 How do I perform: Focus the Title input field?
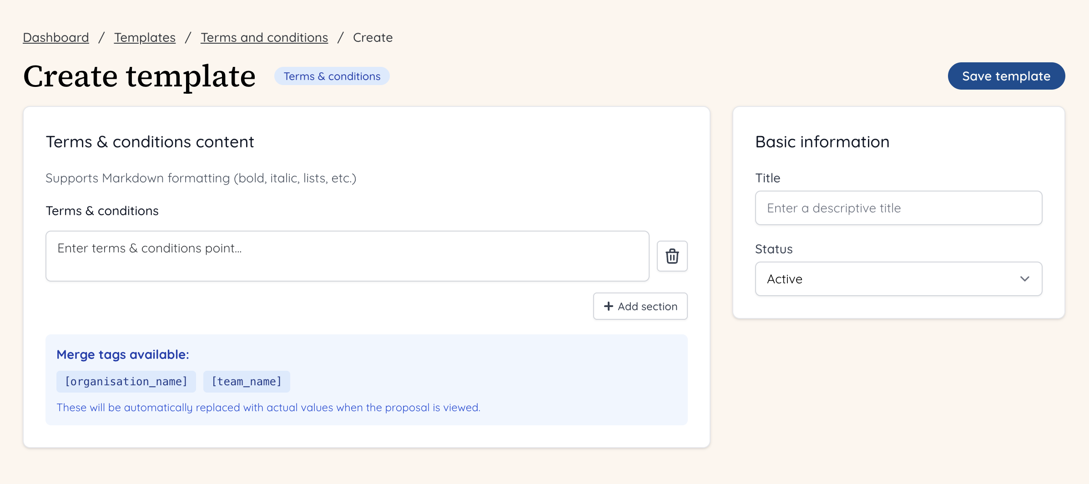898,208
